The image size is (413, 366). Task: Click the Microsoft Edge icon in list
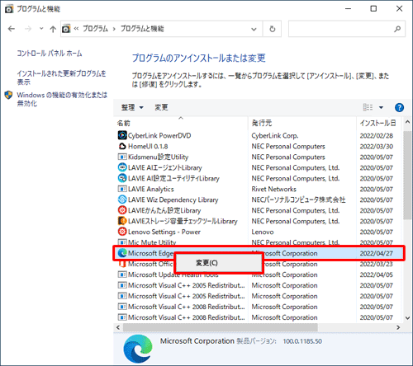tap(122, 253)
